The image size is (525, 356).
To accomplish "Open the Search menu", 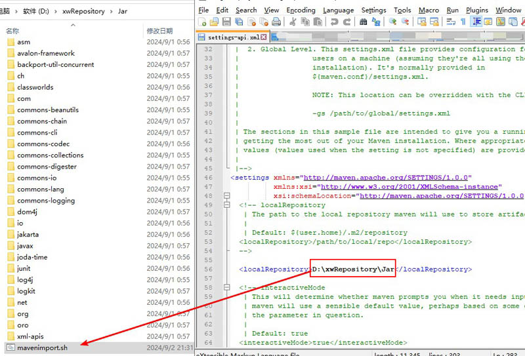I will 246,10.
